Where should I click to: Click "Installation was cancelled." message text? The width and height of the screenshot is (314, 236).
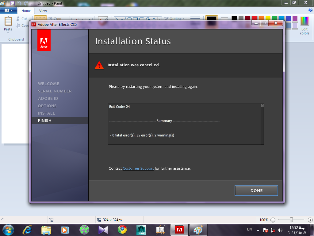click(134, 65)
